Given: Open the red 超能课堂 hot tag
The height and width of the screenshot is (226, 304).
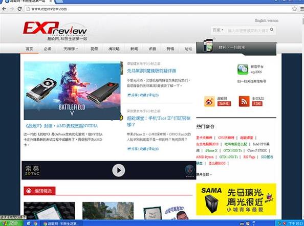Looking at the screenshot, I should click(x=247, y=138).
